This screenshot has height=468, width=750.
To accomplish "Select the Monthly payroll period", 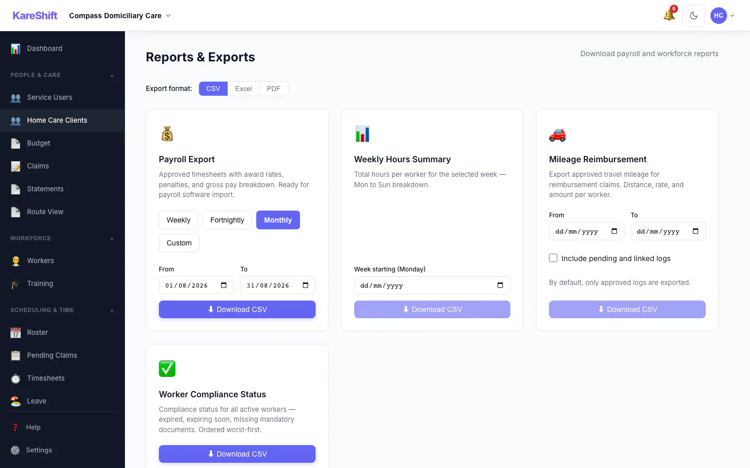I will (278, 220).
